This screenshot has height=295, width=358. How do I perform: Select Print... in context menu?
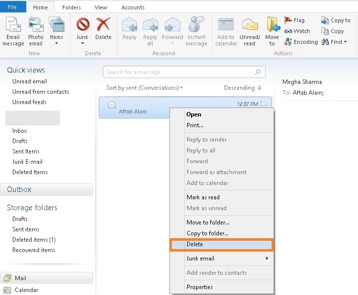pos(195,125)
